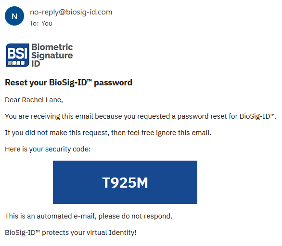The height and width of the screenshot is (246, 282).
Task: Click the no-reply@biosig-id.com sender address
Action: pyautogui.click(x=71, y=12)
